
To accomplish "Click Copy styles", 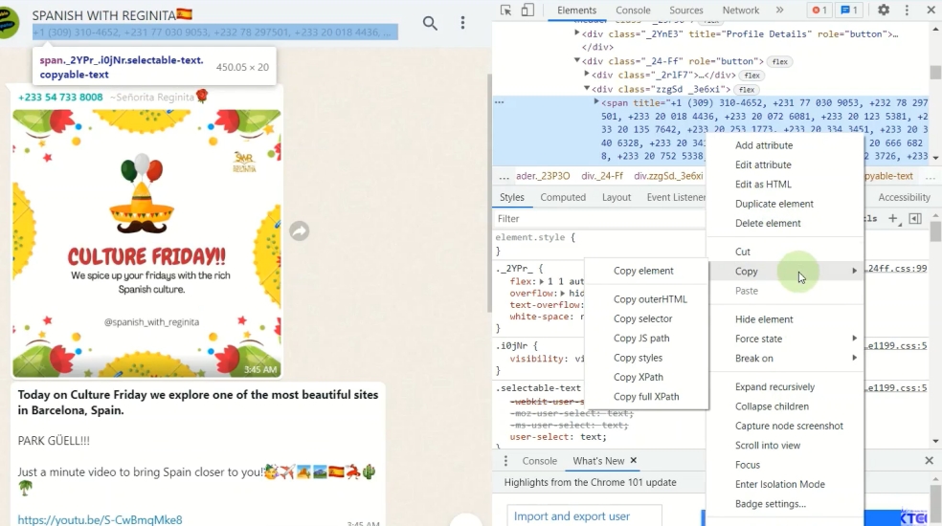I will pyautogui.click(x=646, y=358).
